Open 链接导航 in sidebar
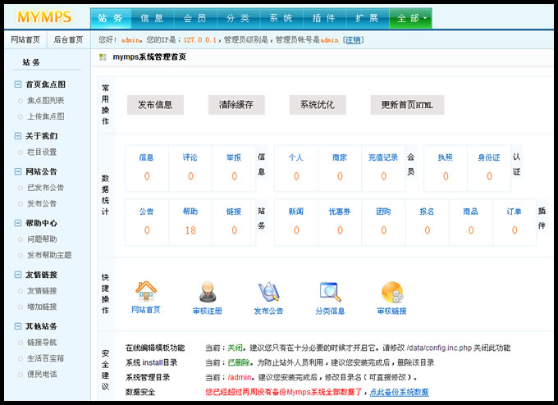The image size is (558, 405). coord(42,343)
